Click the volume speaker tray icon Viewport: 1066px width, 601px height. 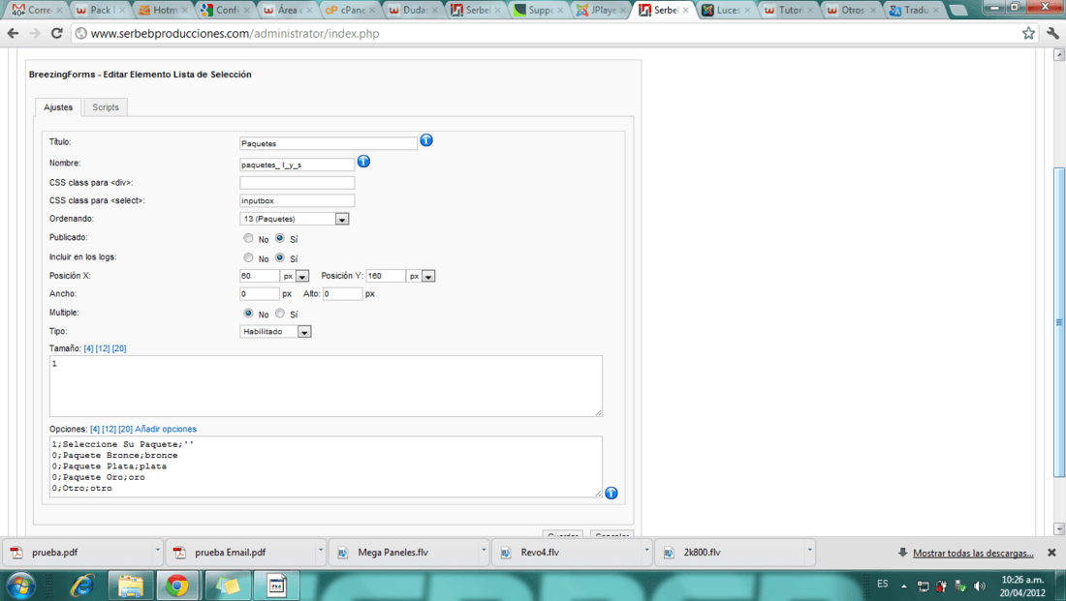pos(979,586)
